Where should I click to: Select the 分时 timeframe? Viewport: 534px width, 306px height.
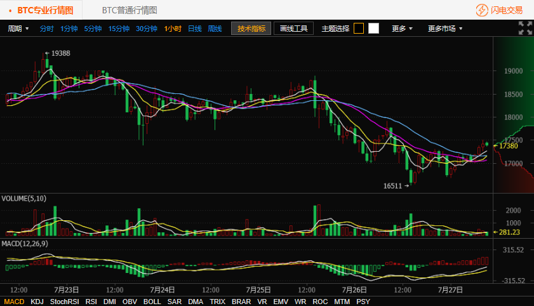point(46,29)
